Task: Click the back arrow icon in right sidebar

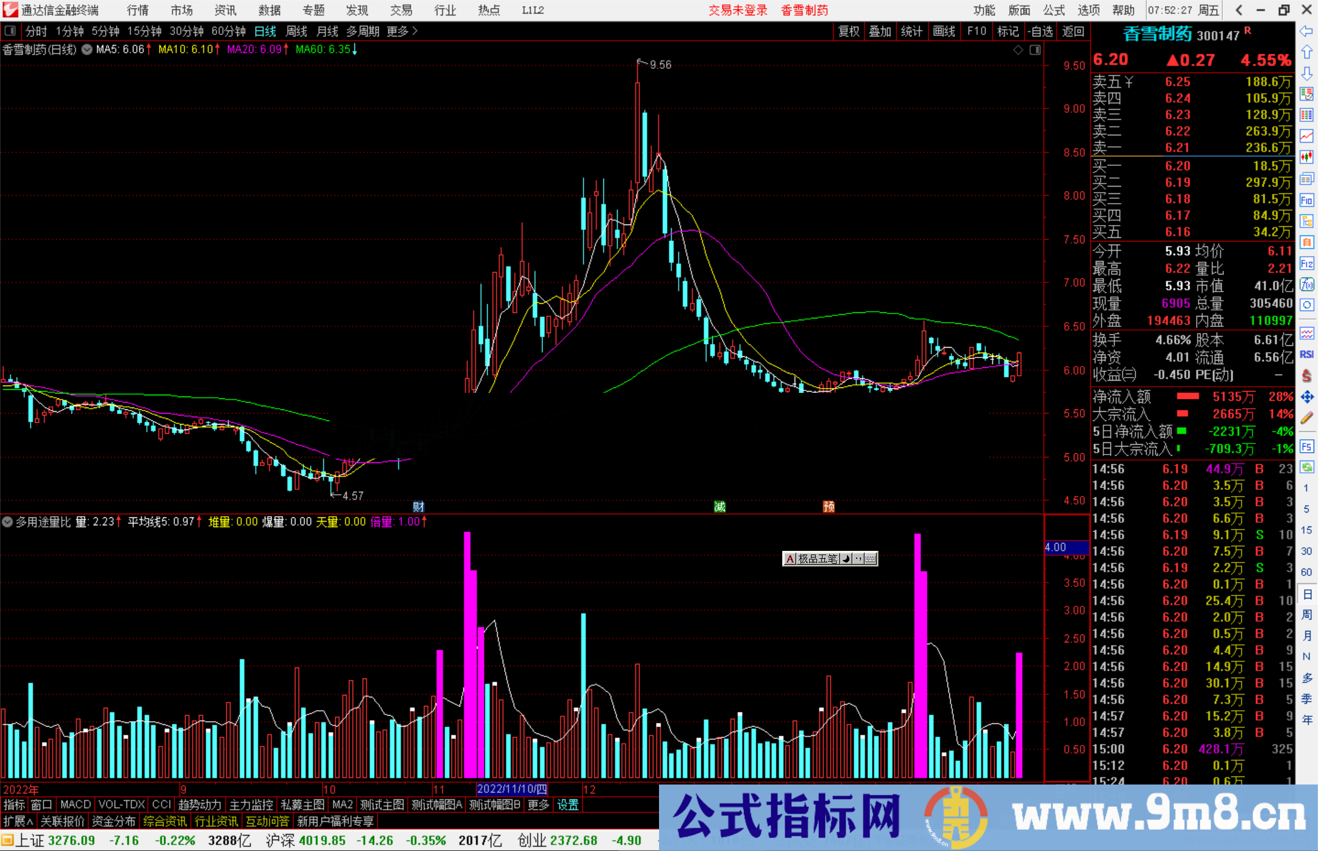Action: tap(1306, 31)
